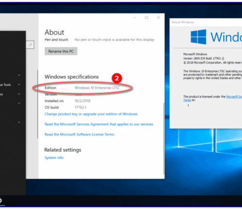Click the Settings sidebar scrollbar
Image resolution: width=242 pixels, height=209 pixels.
coord(38,104)
